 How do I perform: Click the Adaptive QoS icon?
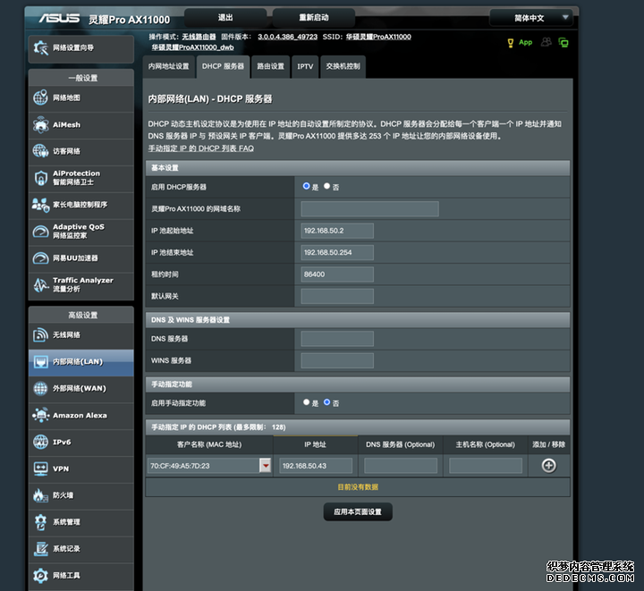[x=40, y=232]
